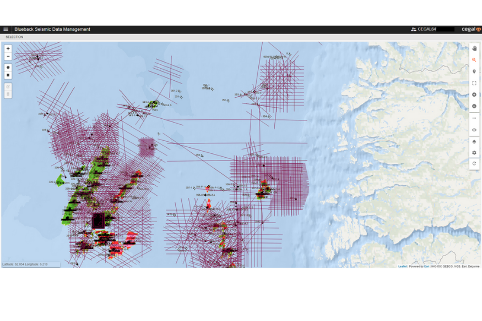Click the delete layers trash tool
The image size is (482, 321).
tap(8, 95)
